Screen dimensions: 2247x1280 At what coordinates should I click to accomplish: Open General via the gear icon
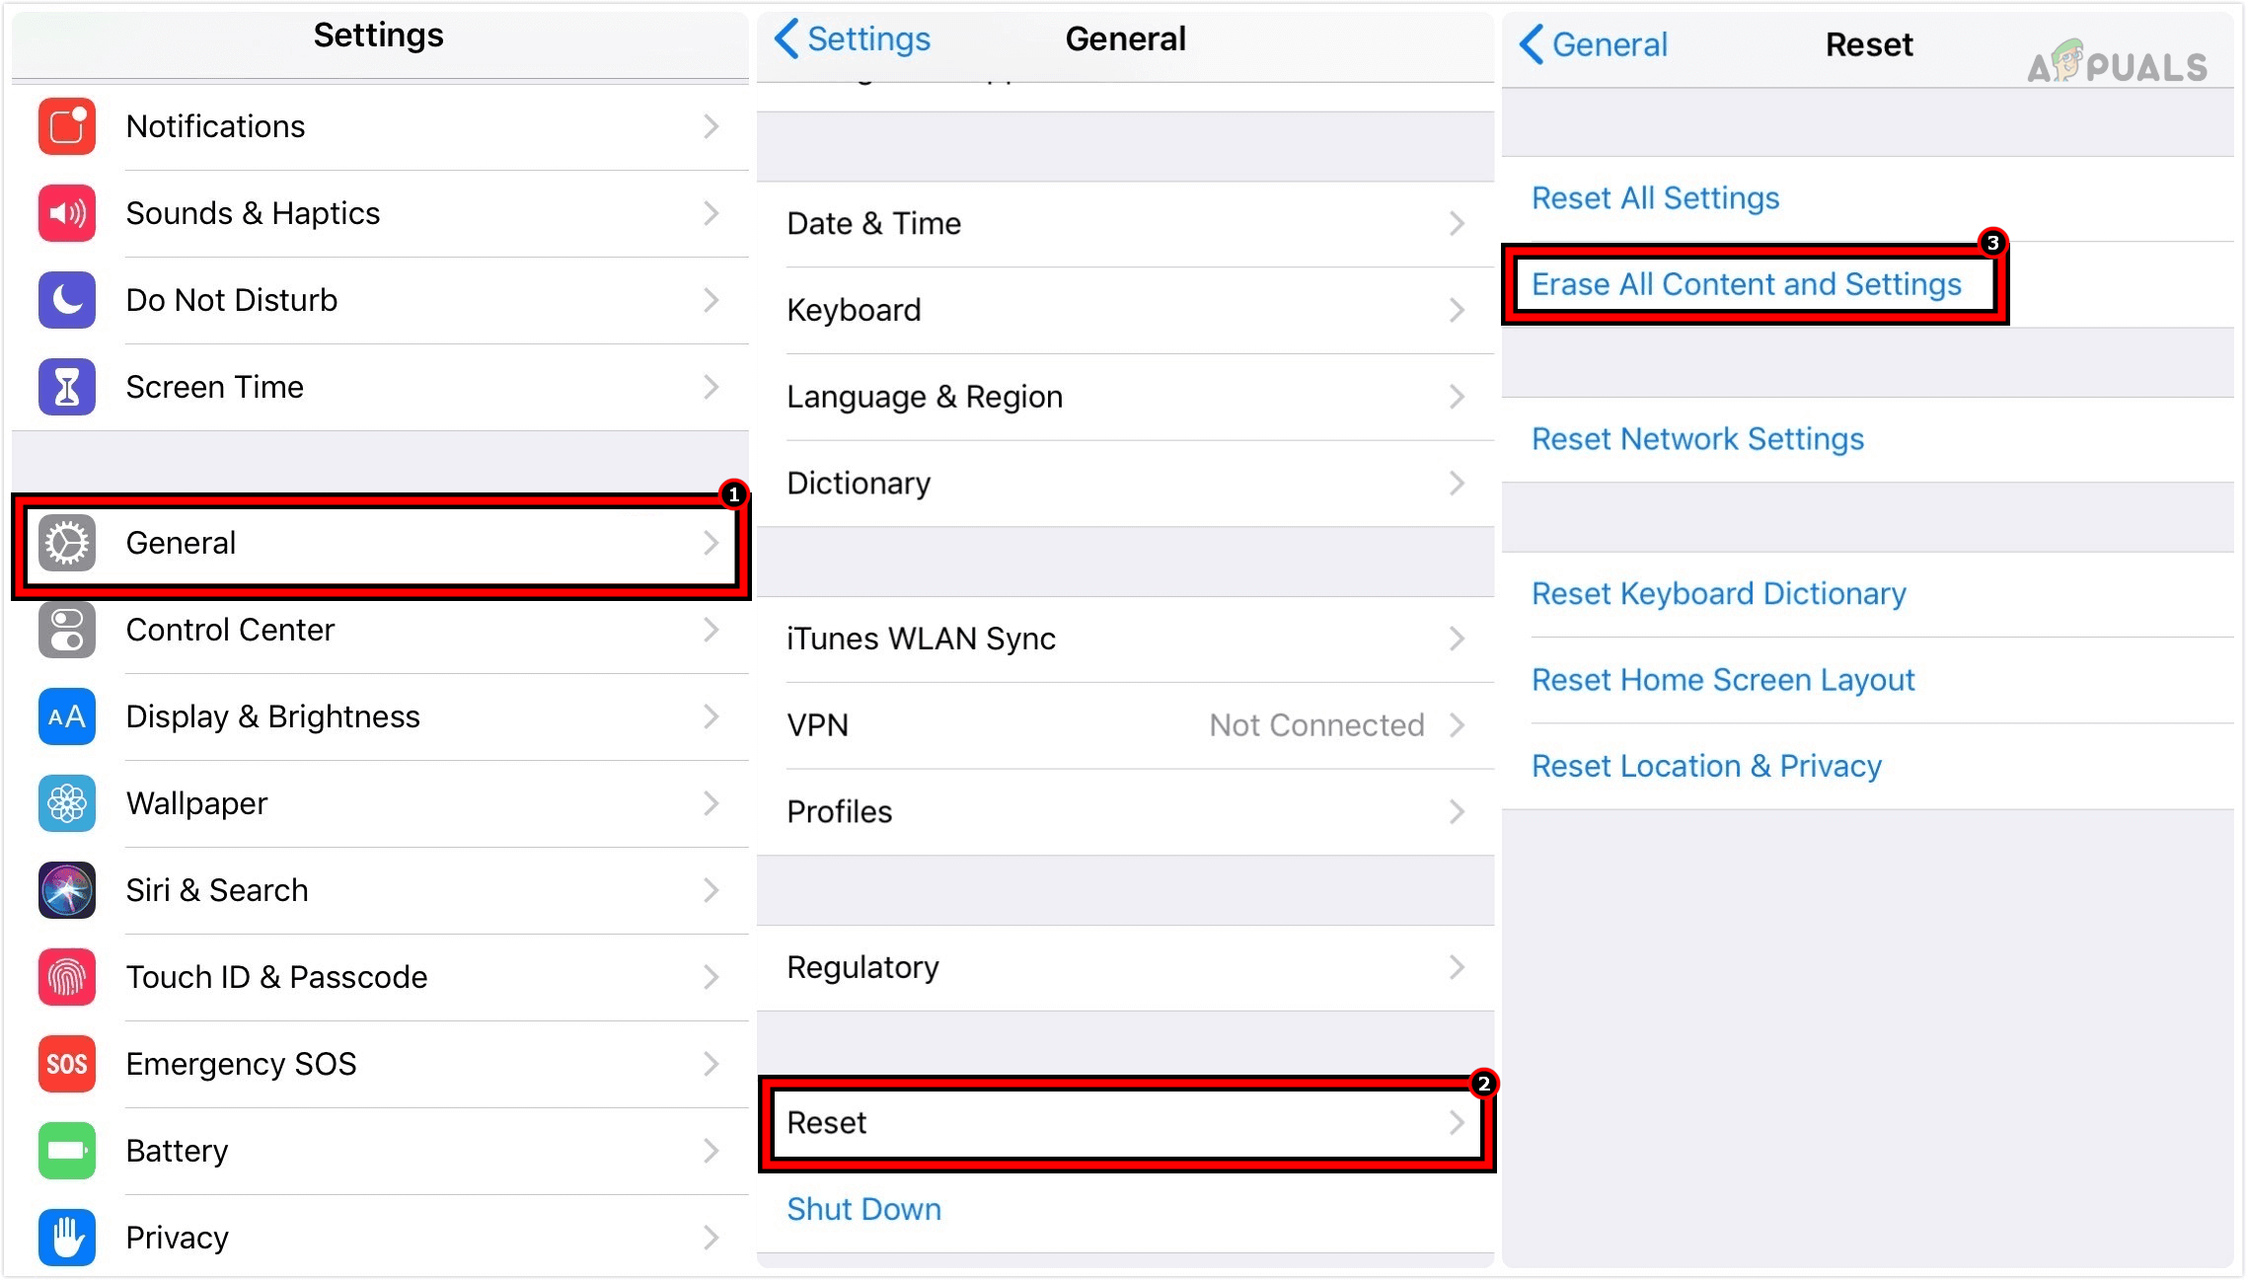pyautogui.click(x=65, y=543)
